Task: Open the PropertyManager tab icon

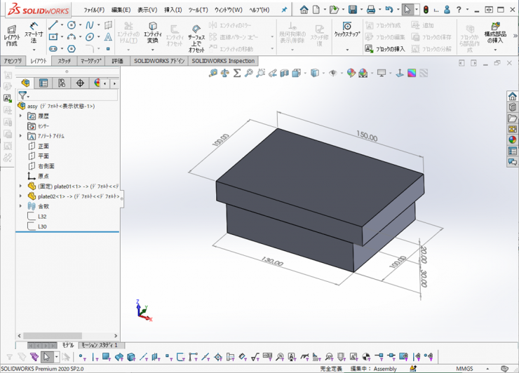Action: click(43, 83)
